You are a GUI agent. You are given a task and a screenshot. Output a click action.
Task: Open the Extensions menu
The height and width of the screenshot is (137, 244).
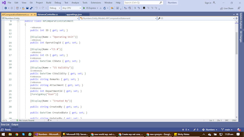click(x=96, y=3)
